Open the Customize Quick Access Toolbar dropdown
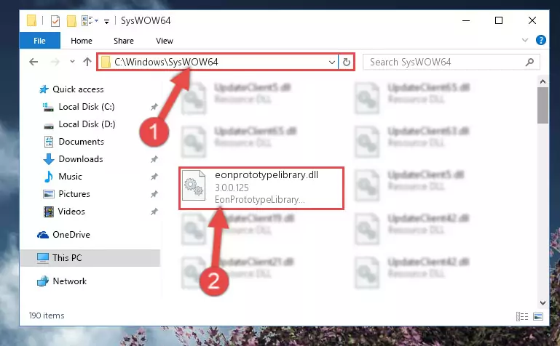 coord(106,22)
